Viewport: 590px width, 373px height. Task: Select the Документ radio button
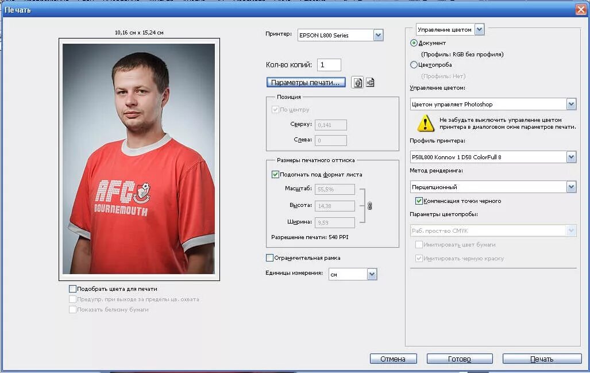click(414, 43)
